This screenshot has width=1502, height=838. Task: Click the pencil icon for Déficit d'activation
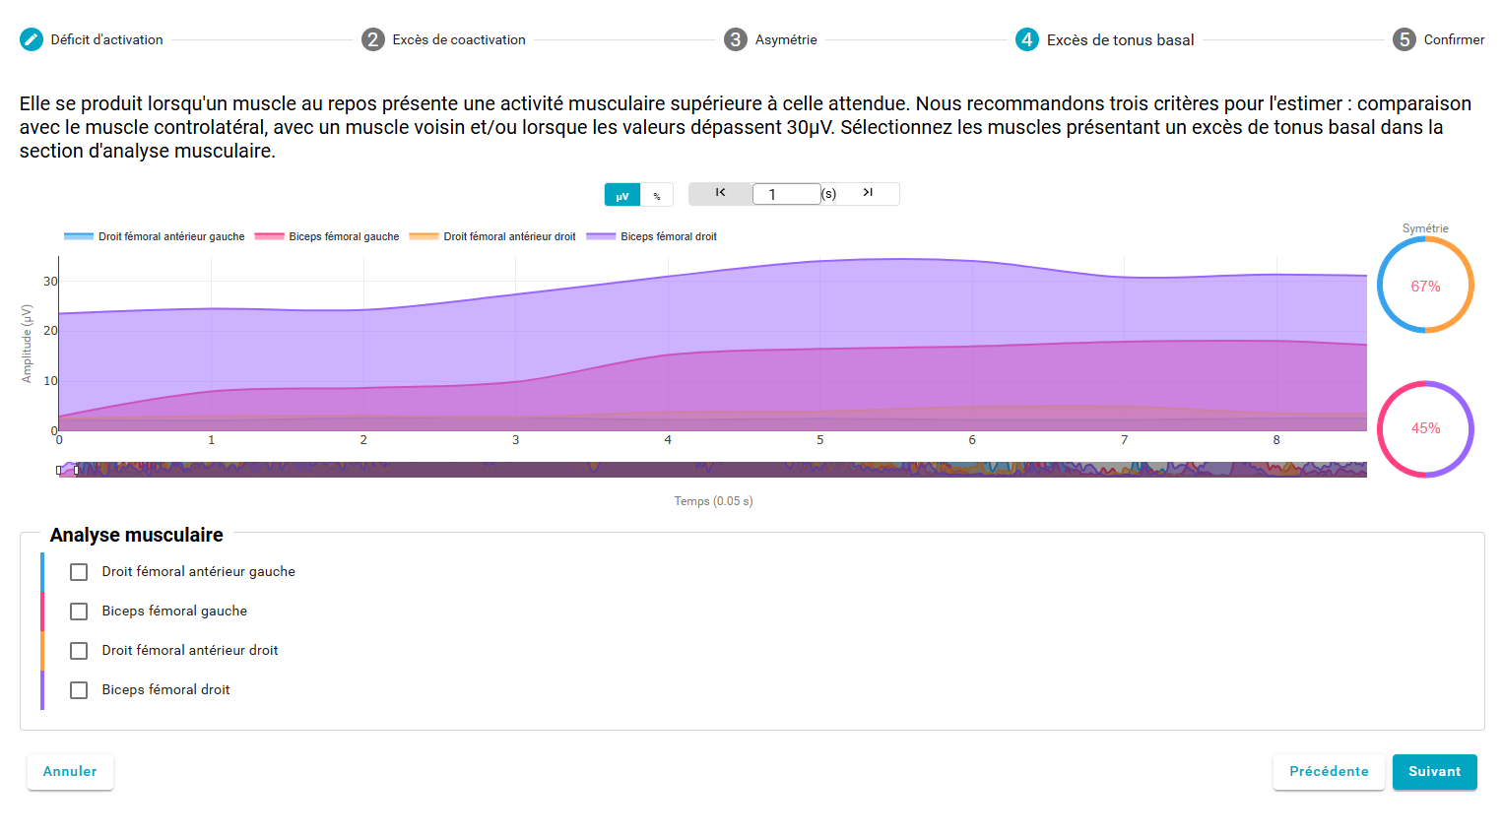pyautogui.click(x=32, y=39)
